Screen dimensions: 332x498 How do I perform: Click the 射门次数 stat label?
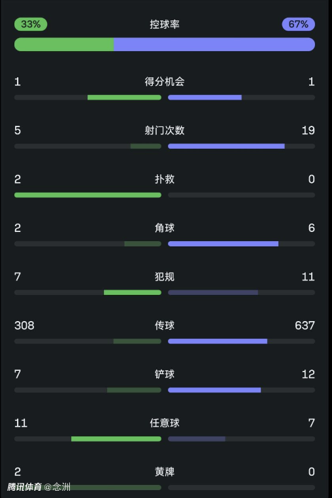[x=165, y=130]
